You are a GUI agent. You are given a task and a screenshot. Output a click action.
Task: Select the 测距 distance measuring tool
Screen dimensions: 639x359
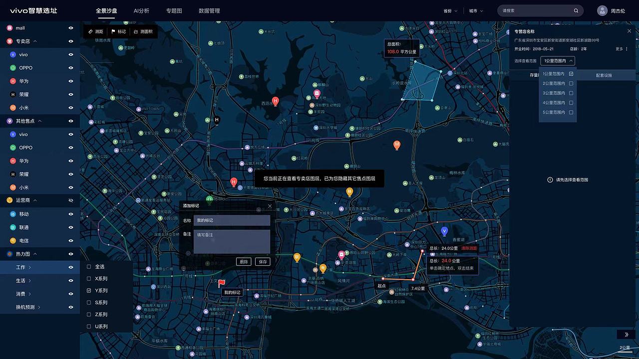96,31
